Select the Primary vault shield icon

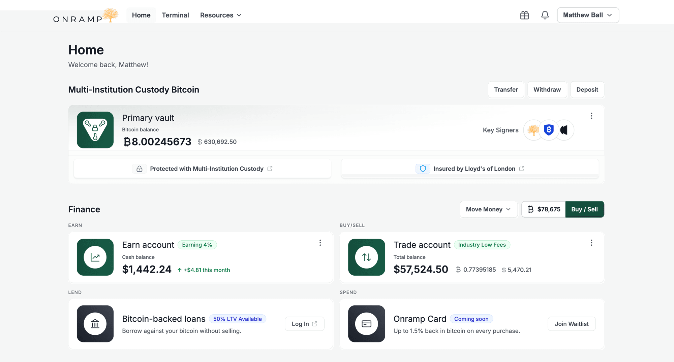tap(95, 130)
